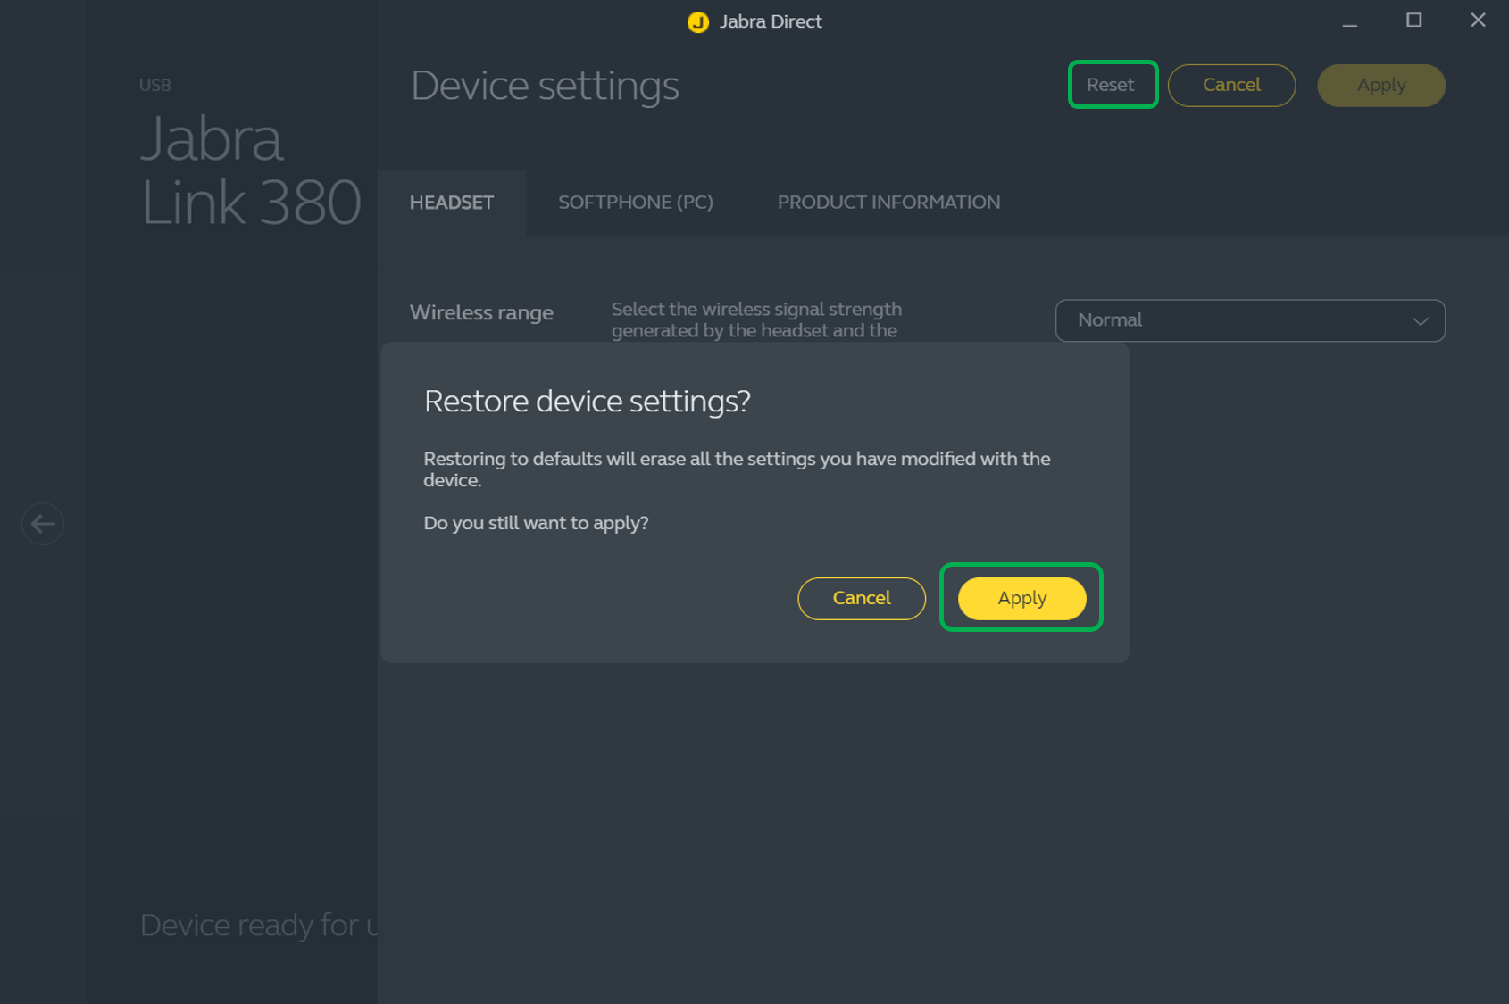Go to the PRODUCT INFORMATION tab
Screen dimensions: 1509x1004
click(888, 203)
